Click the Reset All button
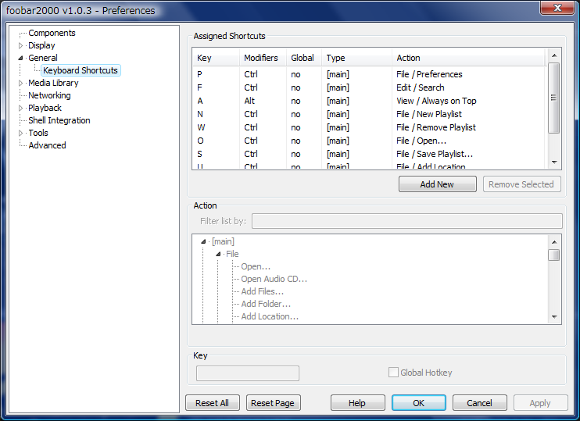This screenshot has width=580, height=421. click(x=213, y=403)
